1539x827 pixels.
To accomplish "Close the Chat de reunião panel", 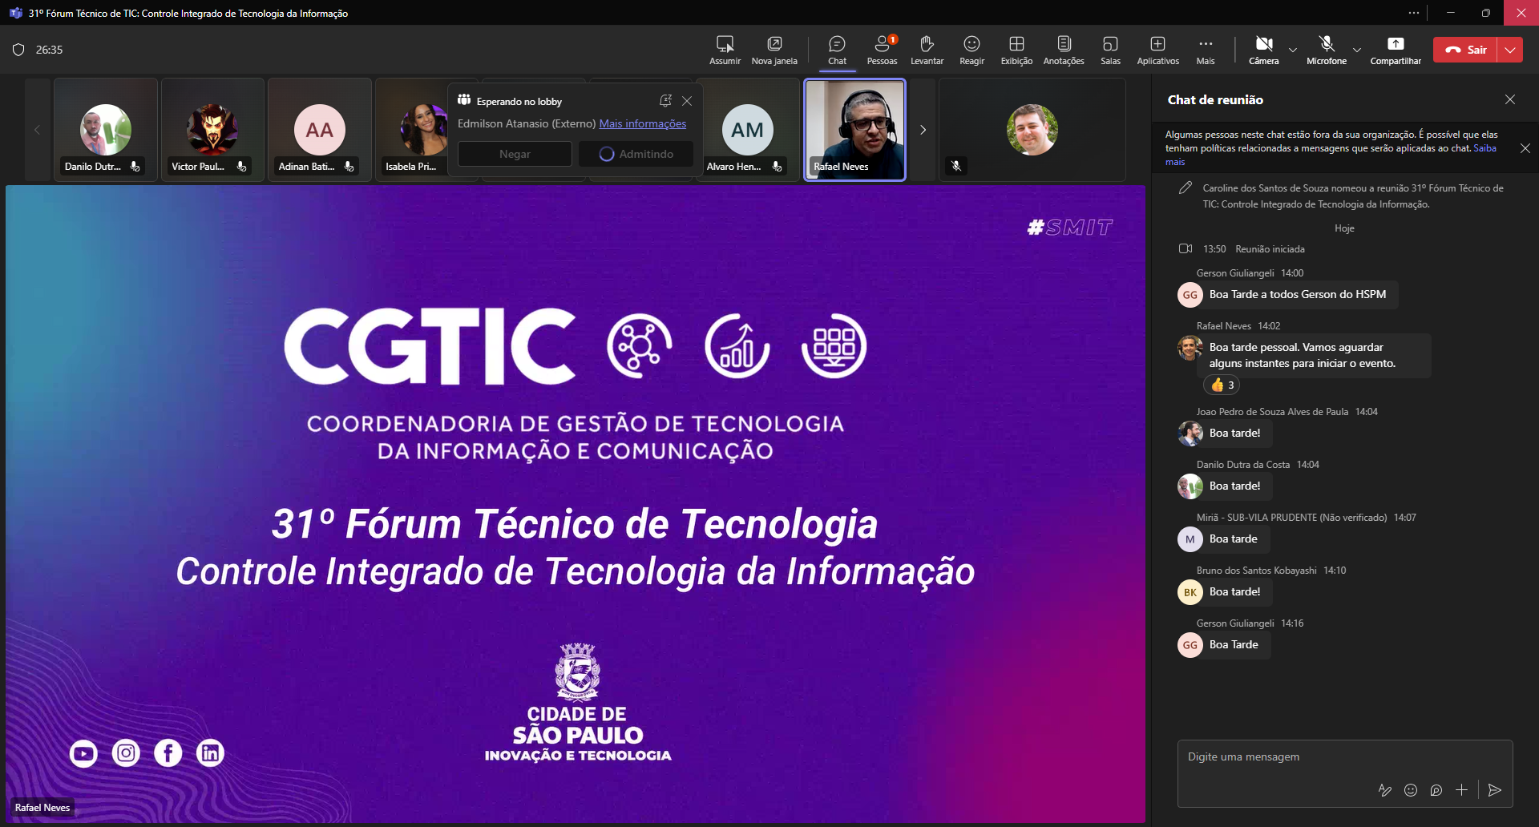I will pyautogui.click(x=1510, y=99).
